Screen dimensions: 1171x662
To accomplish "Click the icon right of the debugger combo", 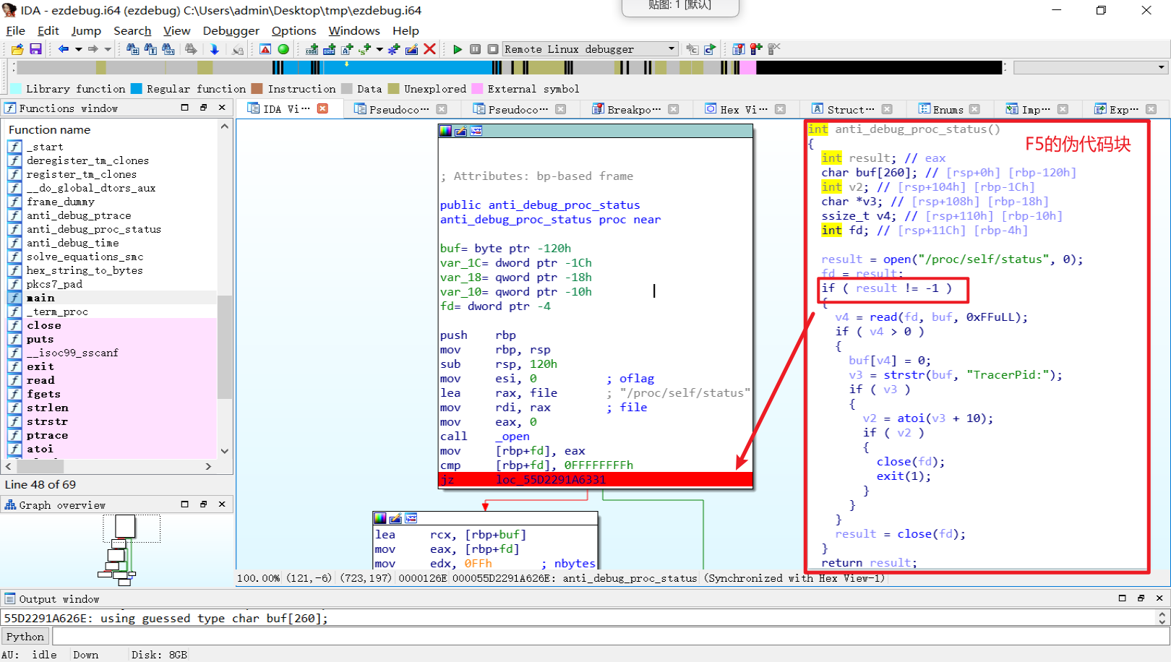I will 692,49.
